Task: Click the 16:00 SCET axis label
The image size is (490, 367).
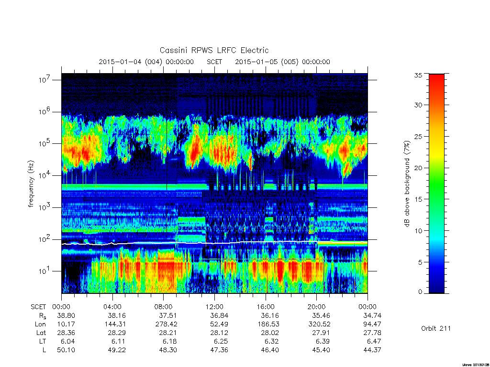Action: (x=265, y=307)
